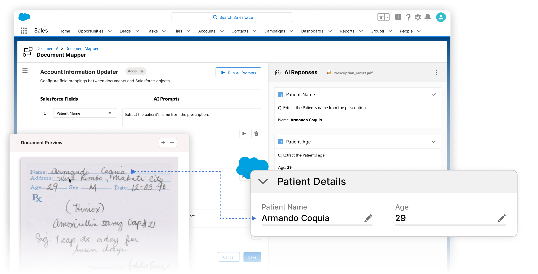This screenshot has height=274, width=538.
Task: Open favorites list dropdown arrow
Action: coord(387,17)
